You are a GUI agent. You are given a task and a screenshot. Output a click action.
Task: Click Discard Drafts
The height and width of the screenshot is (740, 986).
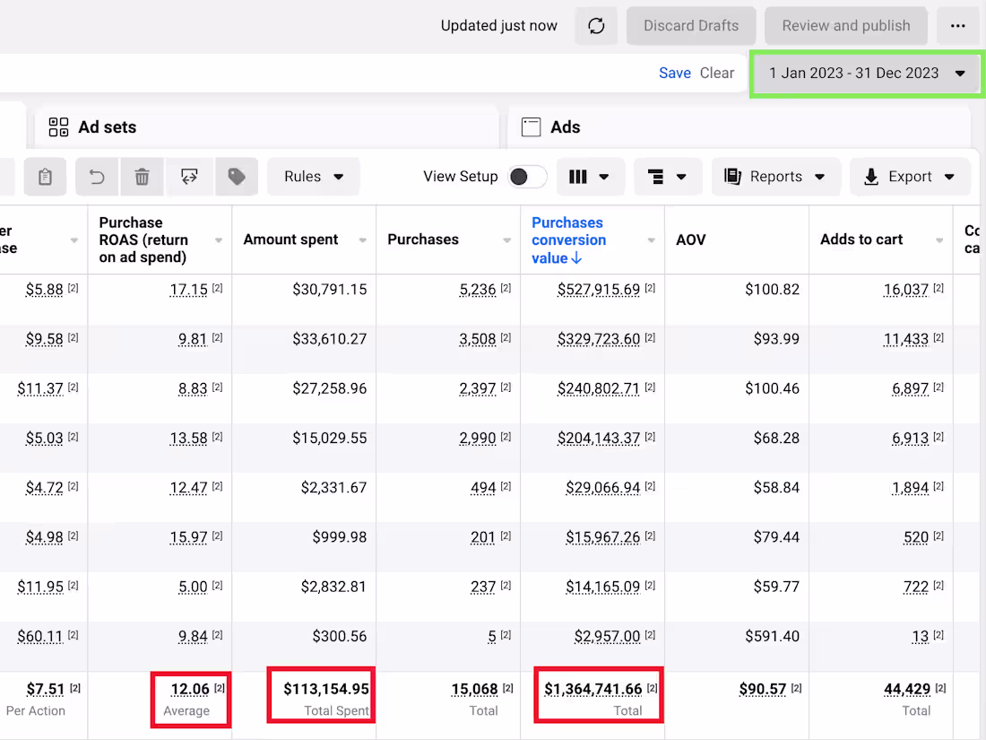690,25
